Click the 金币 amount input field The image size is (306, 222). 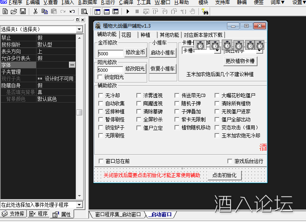pyautogui.click(x=110, y=53)
